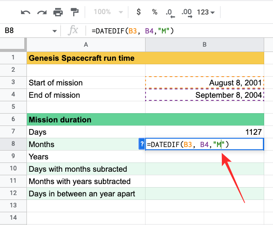Open the 100% zoom dropdown
Screen dimensions: 273x225
coord(105,12)
